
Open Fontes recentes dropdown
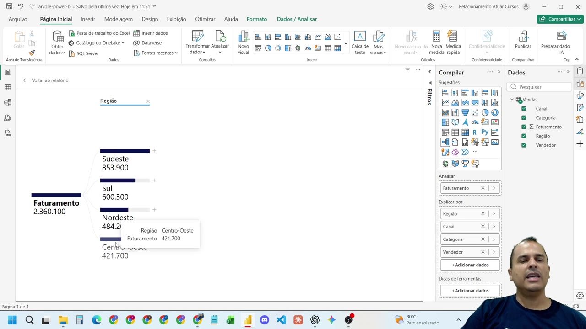(x=156, y=53)
